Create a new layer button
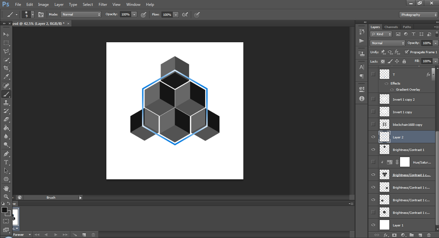 pyautogui.click(x=420, y=235)
